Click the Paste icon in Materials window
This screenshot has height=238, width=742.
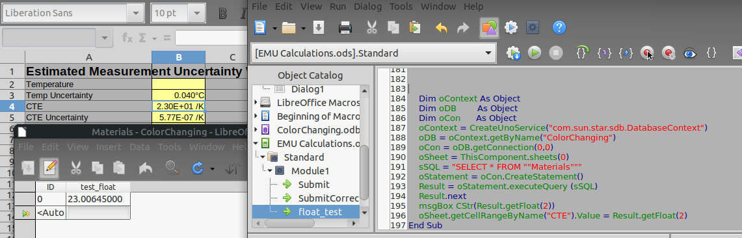point(119,167)
